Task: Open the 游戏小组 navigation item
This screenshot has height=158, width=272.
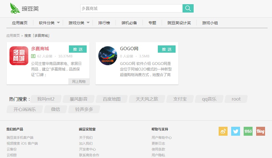Action: coord(210,23)
